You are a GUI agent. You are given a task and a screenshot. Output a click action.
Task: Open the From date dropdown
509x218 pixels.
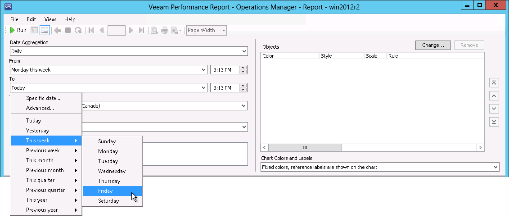pos(204,69)
